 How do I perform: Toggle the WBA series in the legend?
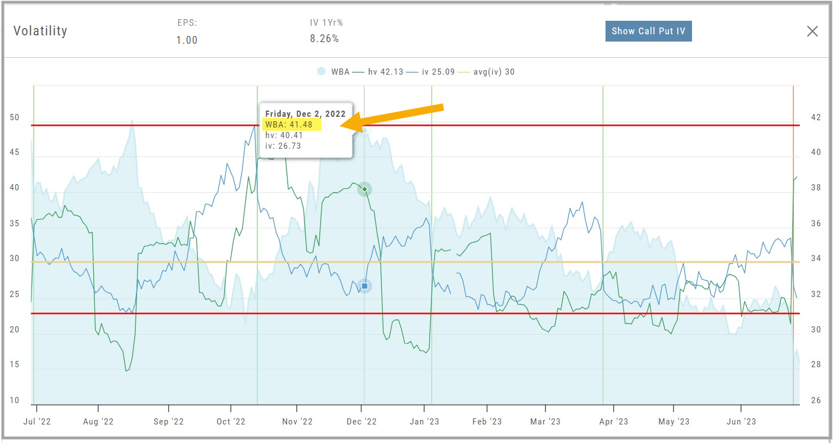click(x=333, y=72)
